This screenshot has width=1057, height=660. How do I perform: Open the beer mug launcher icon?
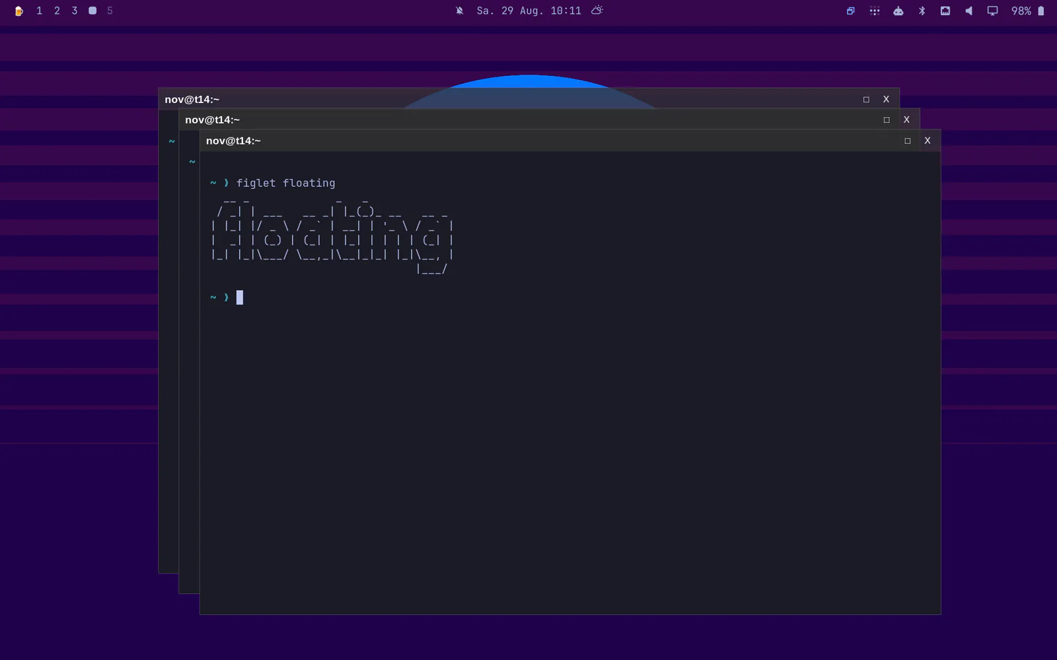pyautogui.click(x=19, y=11)
